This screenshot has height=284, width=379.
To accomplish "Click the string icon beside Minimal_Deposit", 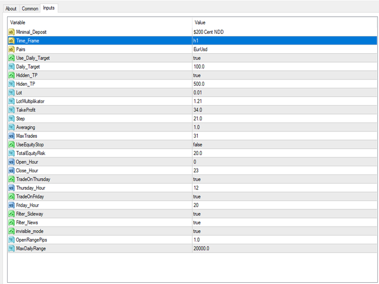I will point(11,32).
